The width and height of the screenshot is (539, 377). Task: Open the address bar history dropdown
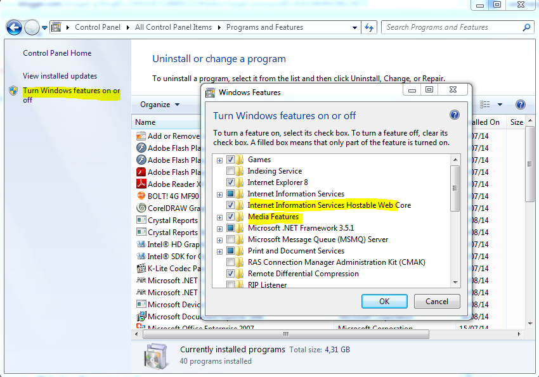point(354,27)
